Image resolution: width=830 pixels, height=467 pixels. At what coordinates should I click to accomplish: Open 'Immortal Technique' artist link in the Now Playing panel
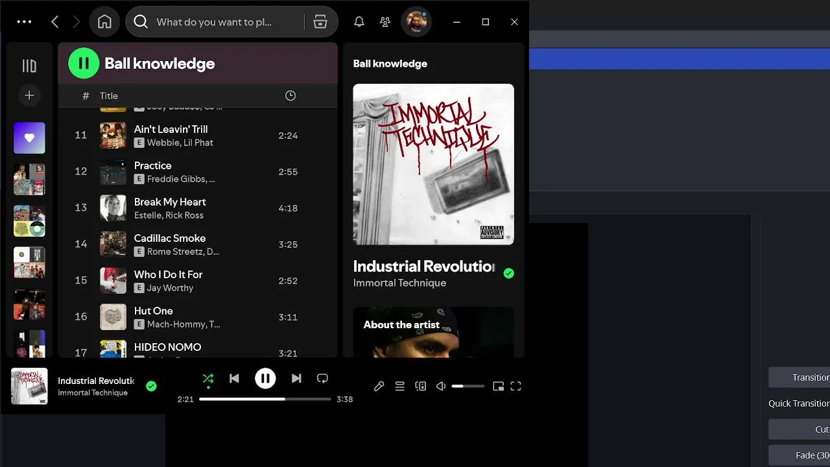399,283
